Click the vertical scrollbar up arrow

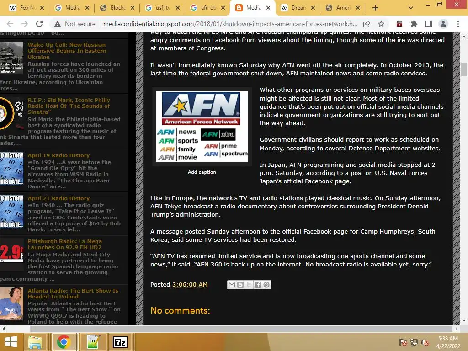[464, 37]
